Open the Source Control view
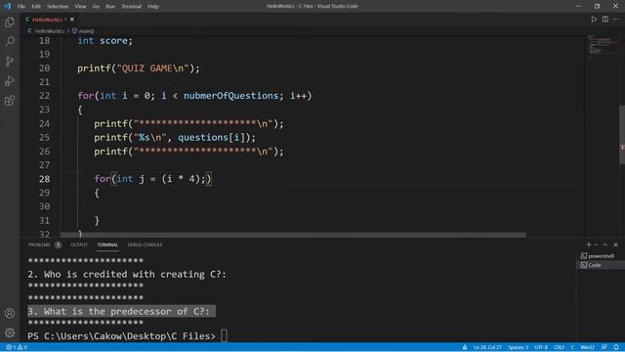Viewport: 625px width, 352px height. 10,61
